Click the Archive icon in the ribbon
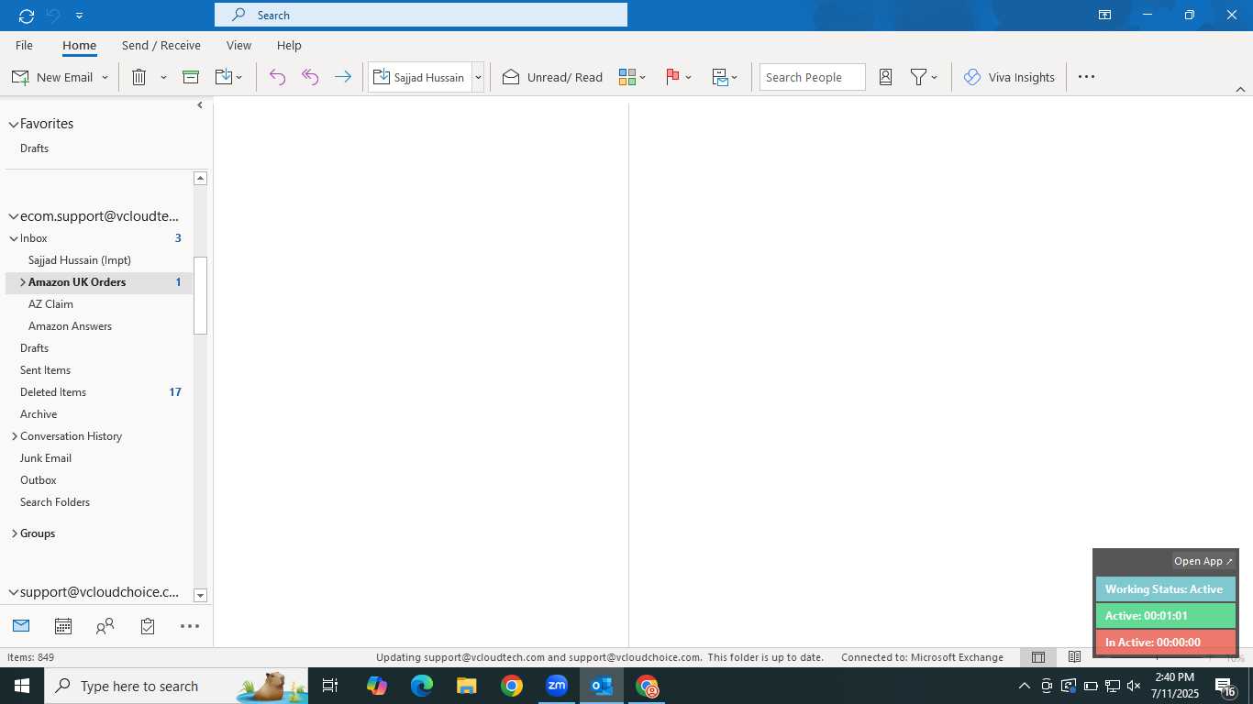This screenshot has width=1253, height=704. (x=191, y=77)
